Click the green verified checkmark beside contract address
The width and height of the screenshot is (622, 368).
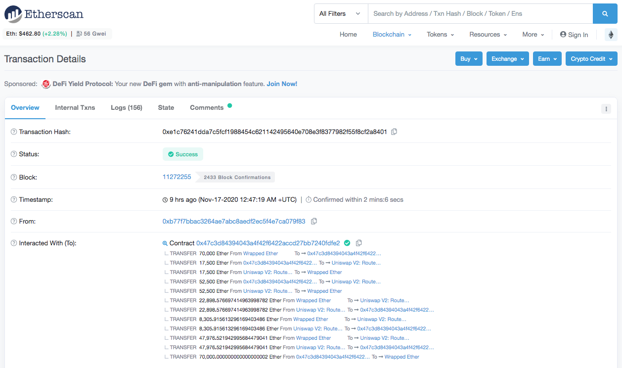coord(347,243)
